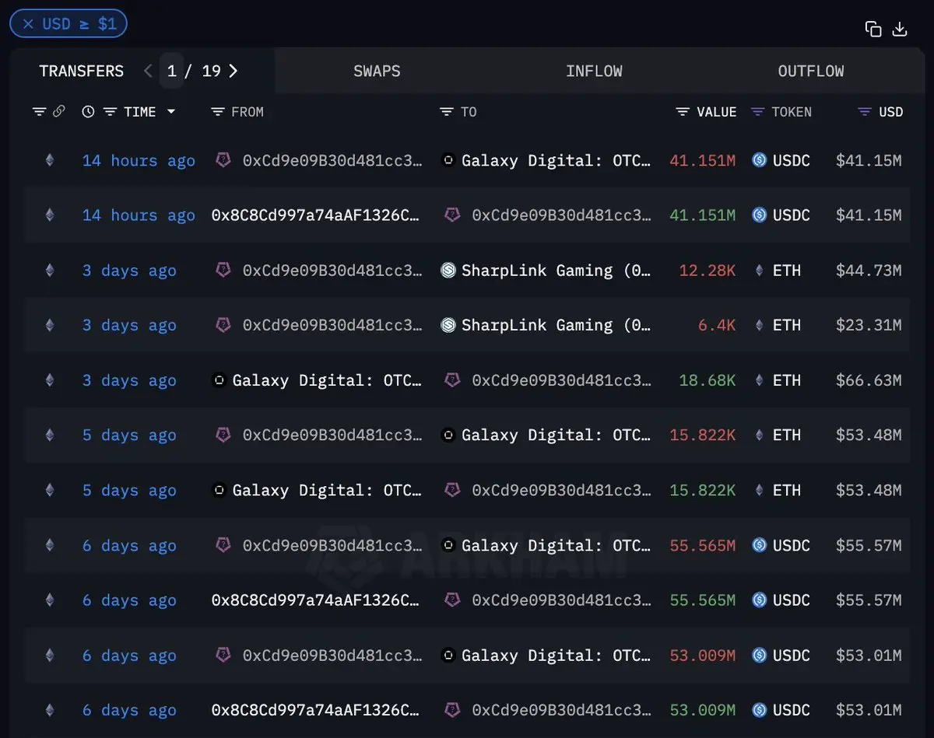Click sender address icon in 6.4K row
Image resolution: width=934 pixels, height=738 pixels.
223,325
